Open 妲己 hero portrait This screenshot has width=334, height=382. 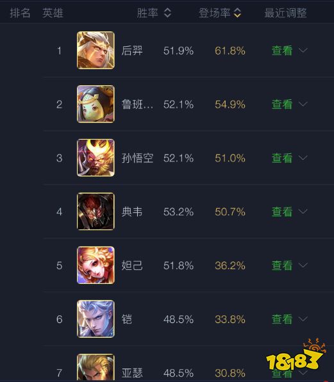96,265
